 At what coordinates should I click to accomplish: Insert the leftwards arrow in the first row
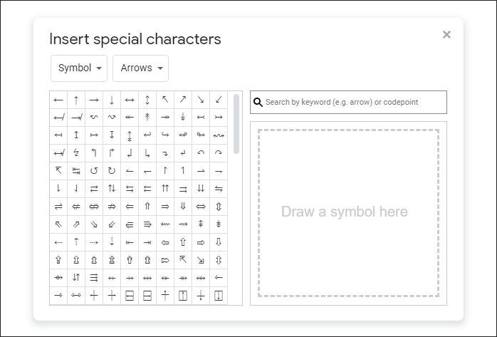pyautogui.click(x=58, y=100)
